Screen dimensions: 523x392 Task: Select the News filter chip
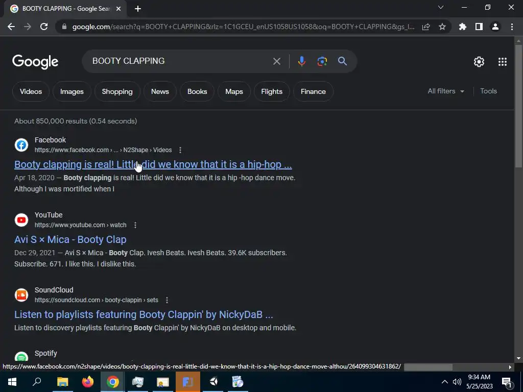(x=160, y=91)
